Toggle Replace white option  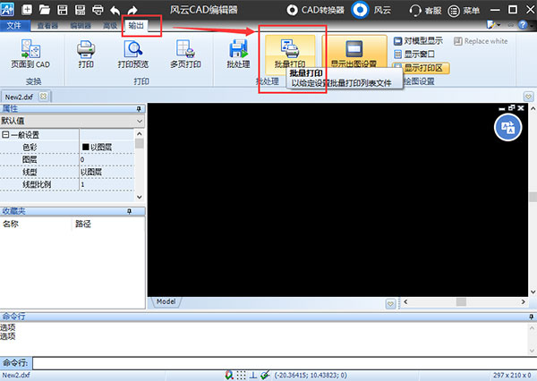click(x=481, y=41)
